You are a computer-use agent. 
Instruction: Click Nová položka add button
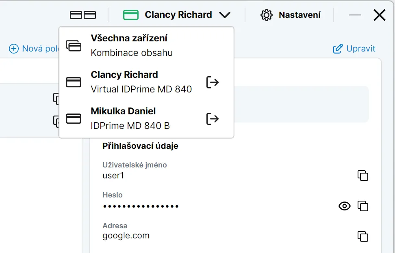(34, 49)
